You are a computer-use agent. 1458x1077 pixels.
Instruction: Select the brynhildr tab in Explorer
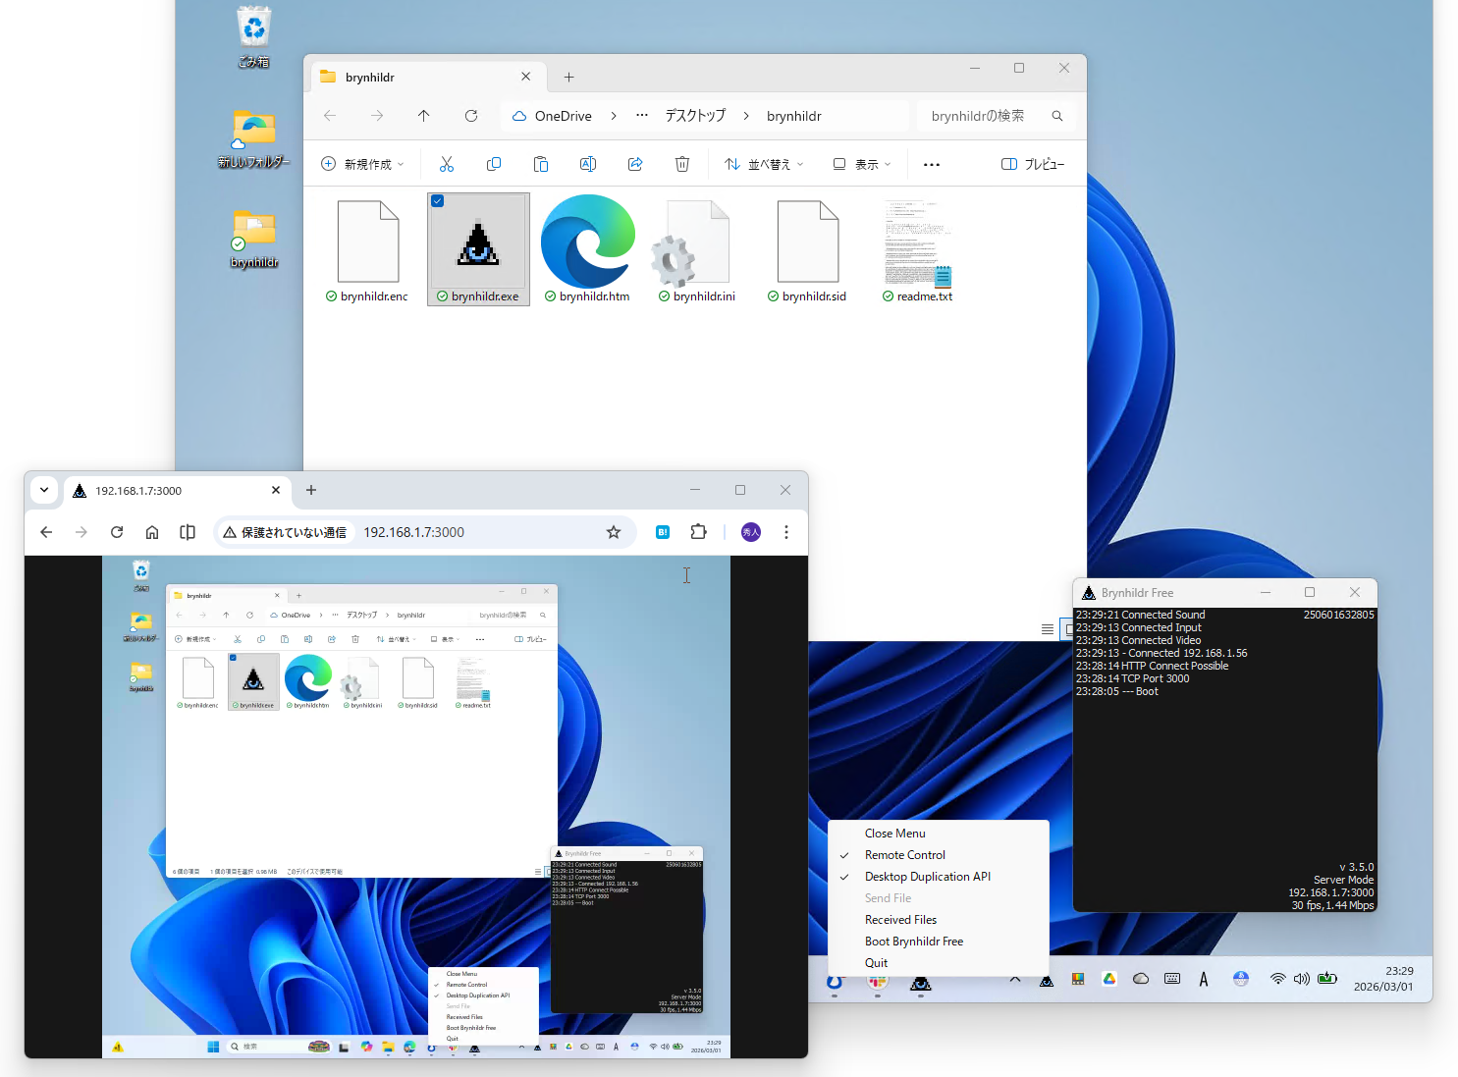click(426, 77)
